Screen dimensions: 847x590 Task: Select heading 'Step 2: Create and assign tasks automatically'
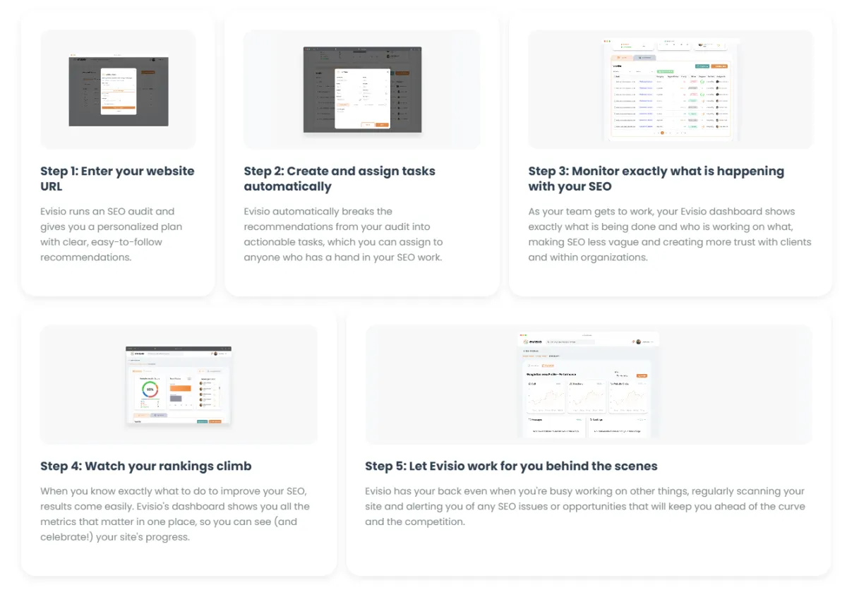(340, 179)
